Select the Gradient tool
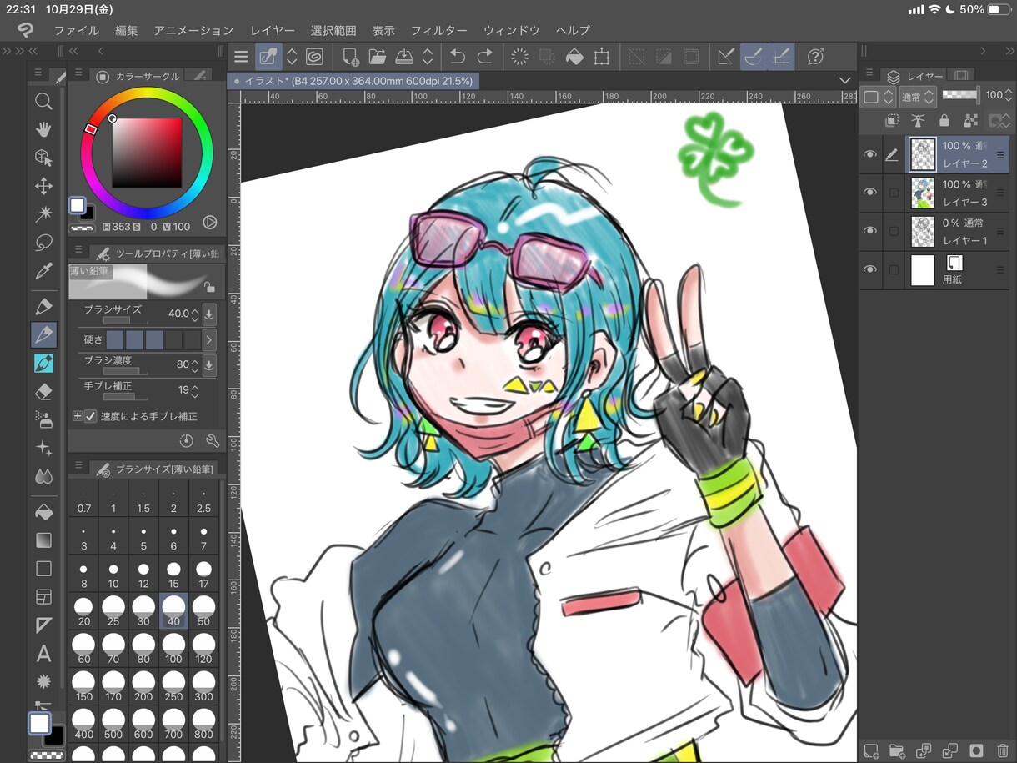The width and height of the screenshot is (1017, 763). (43, 540)
